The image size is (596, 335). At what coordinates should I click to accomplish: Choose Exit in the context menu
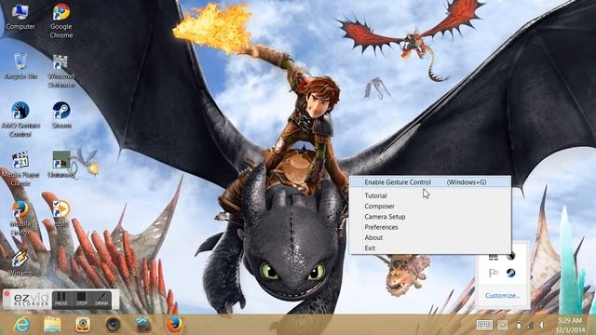point(370,248)
